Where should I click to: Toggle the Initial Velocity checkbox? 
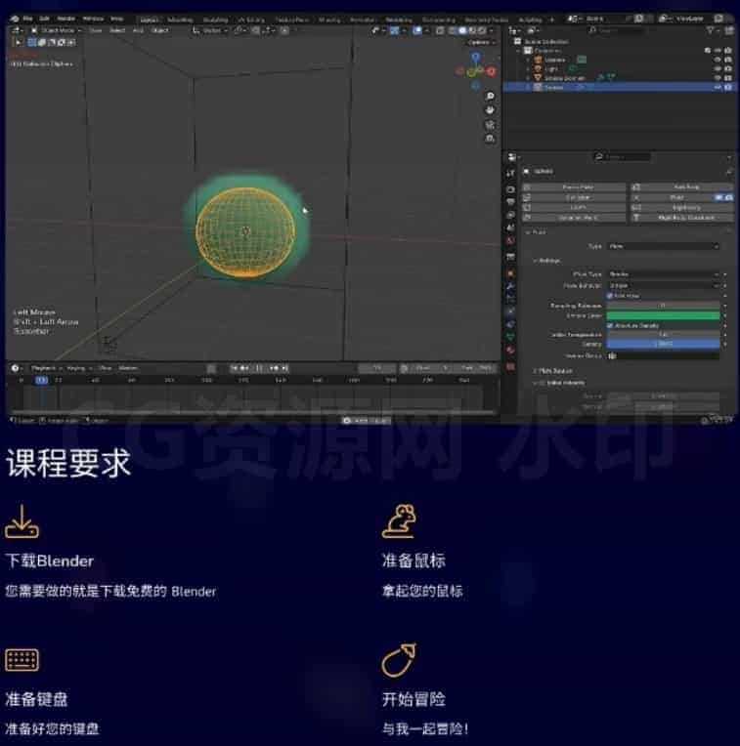tap(543, 383)
